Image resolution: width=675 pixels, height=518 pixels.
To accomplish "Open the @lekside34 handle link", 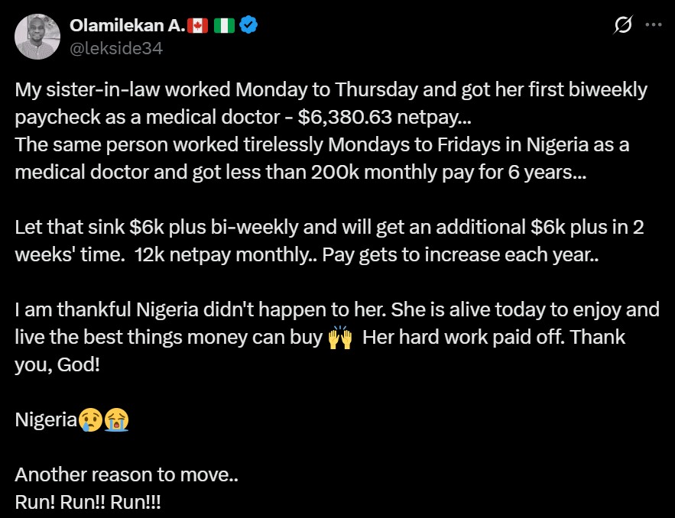I will tap(115, 48).
